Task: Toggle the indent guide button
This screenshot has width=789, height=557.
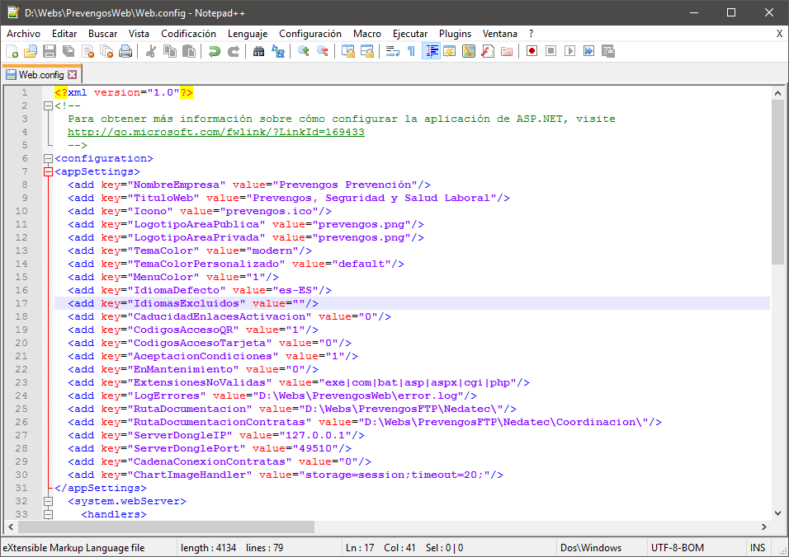Action: [x=431, y=51]
